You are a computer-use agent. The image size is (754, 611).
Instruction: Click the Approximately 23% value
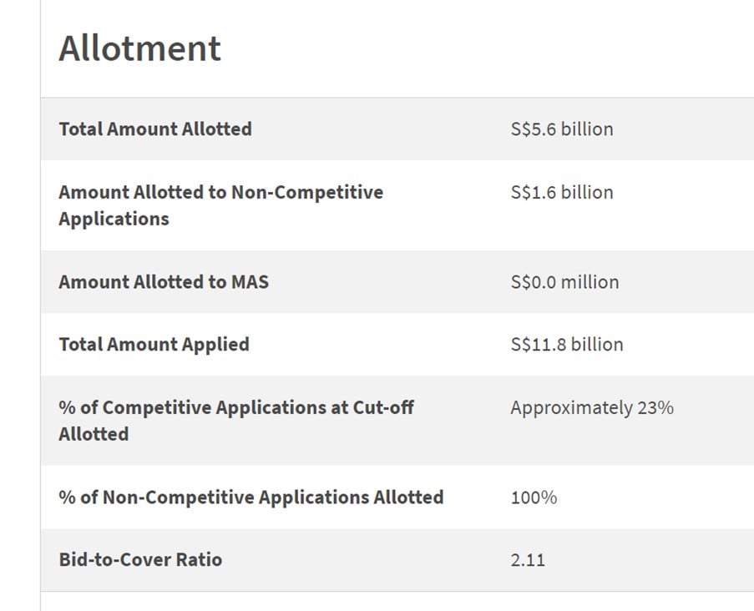point(592,407)
